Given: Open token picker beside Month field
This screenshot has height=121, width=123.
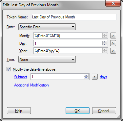Looking at the screenshot, I should pos(113,36).
